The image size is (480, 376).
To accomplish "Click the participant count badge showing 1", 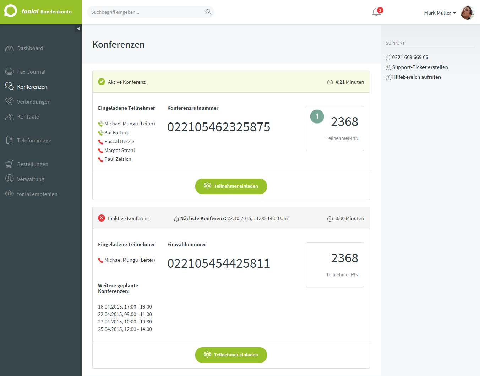I will pyautogui.click(x=317, y=116).
